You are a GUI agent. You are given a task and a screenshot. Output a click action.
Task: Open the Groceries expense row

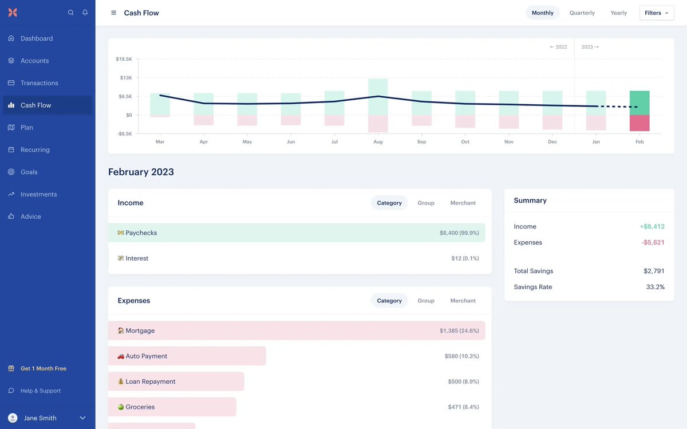[x=297, y=407]
